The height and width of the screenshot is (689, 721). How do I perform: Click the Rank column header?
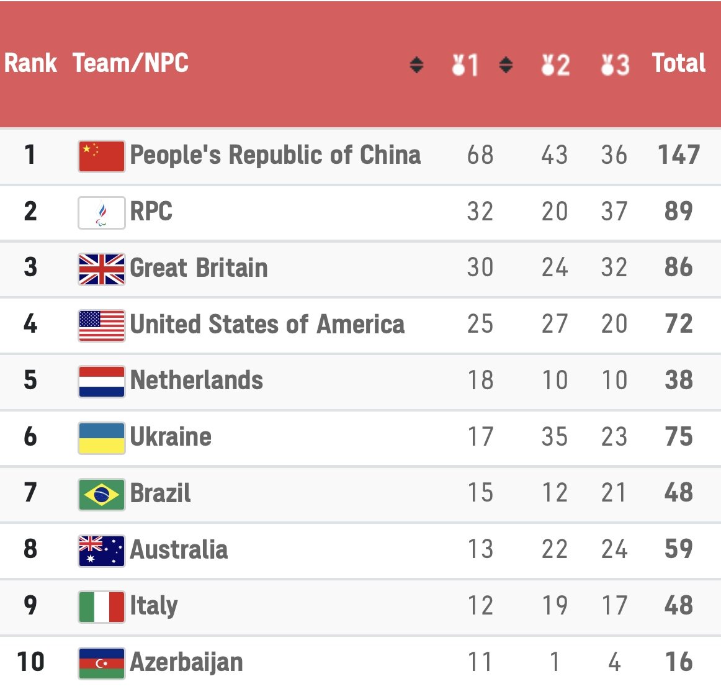[30, 63]
